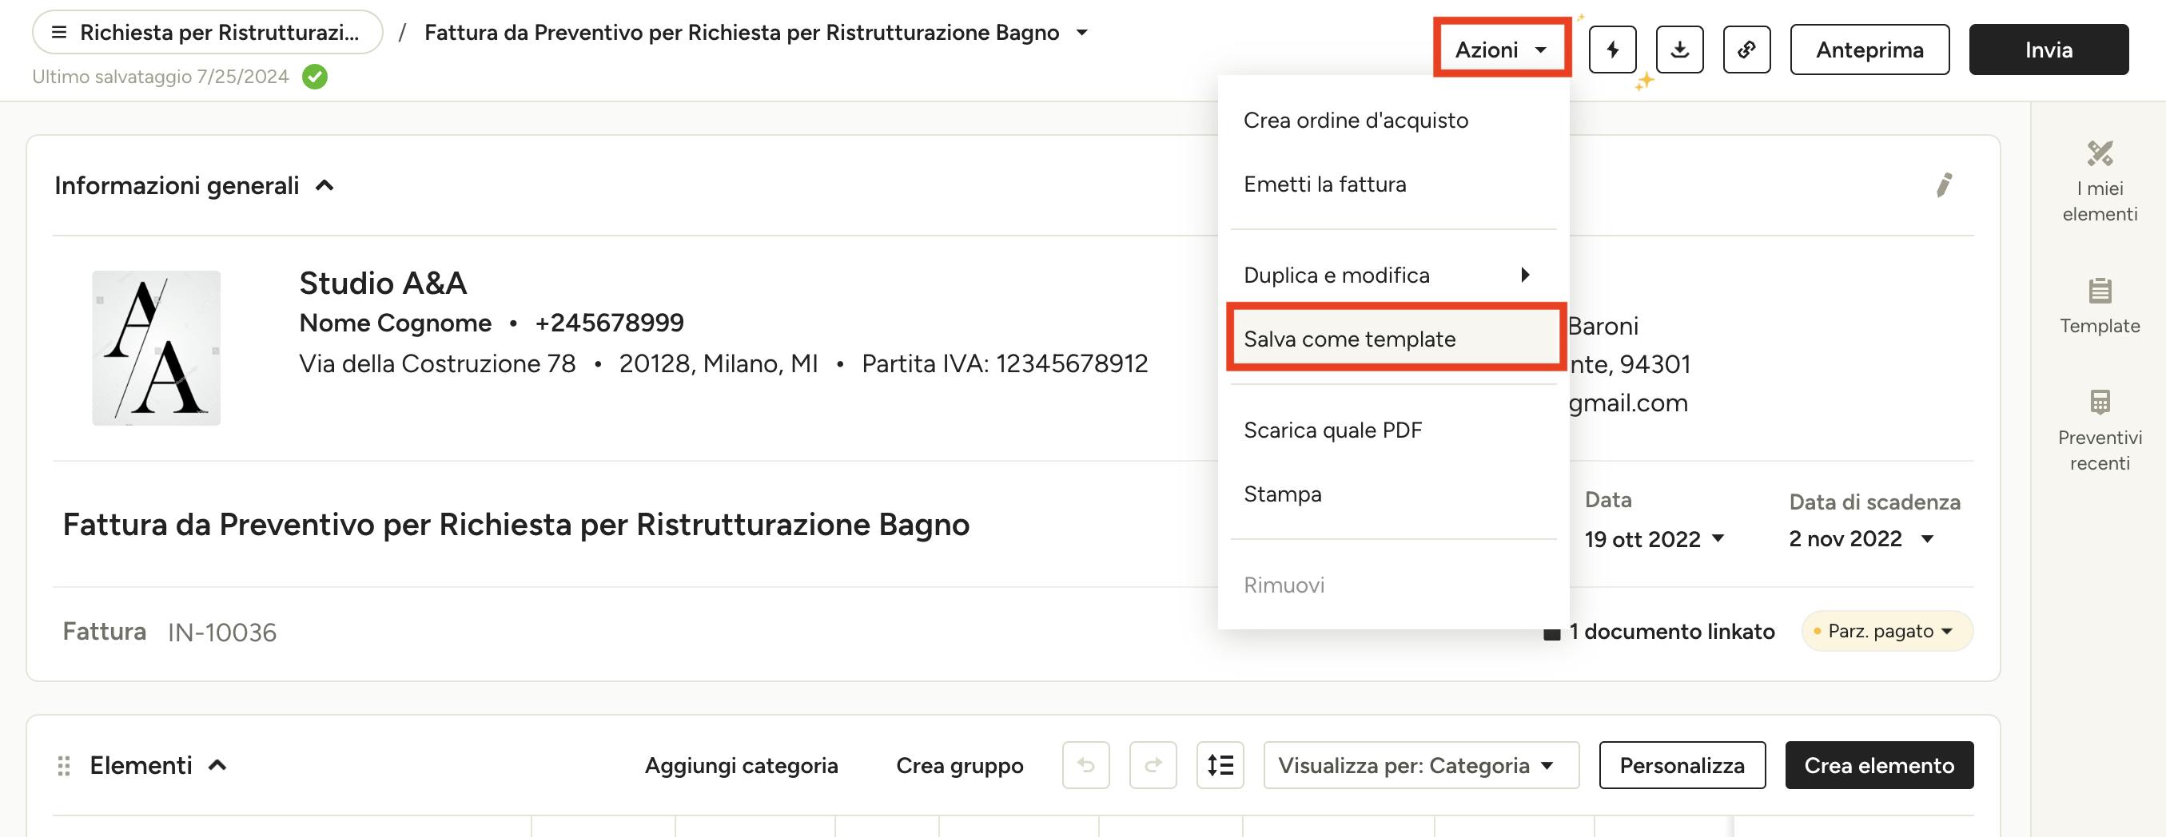Click the line spacing sort icon

point(1220,765)
